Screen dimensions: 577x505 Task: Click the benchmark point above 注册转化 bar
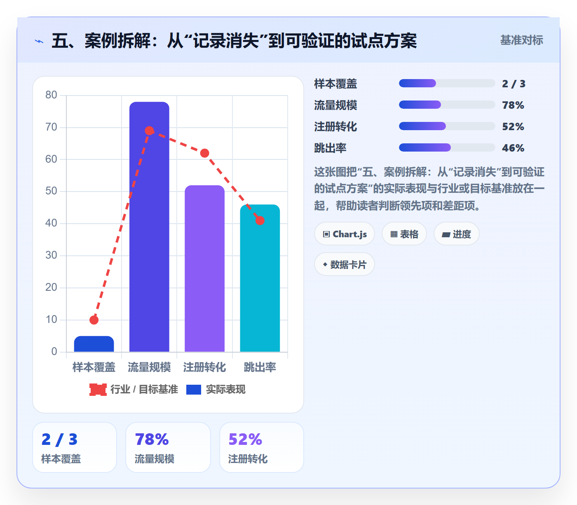click(x=204, y=153)
